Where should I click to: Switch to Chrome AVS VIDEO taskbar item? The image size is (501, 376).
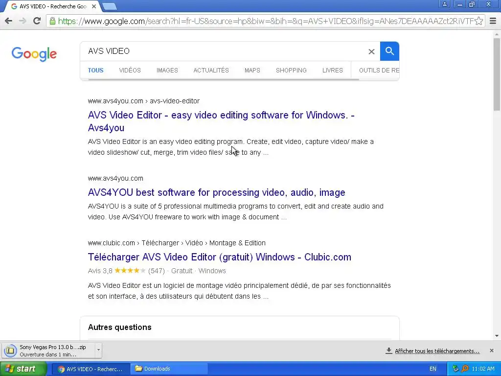click(x=91, y=369)
